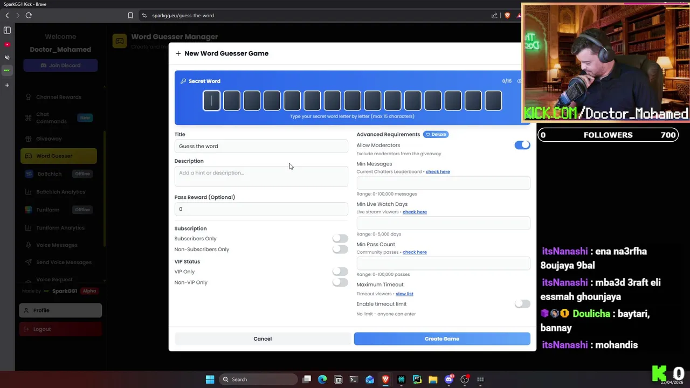The width and height of the screenshot is (690, 388).
Task: Disable the Allow Moderators switch
Action: pyautogui.click(x=522, y=145)
